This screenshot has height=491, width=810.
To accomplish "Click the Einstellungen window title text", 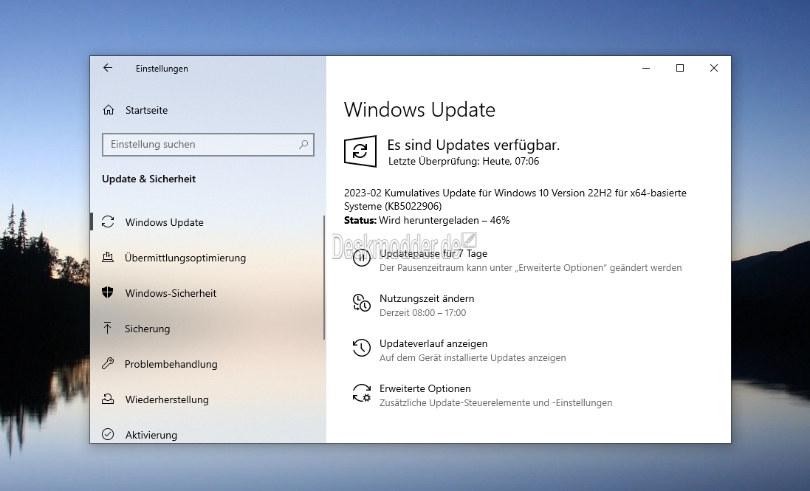I will pos(162,69).
